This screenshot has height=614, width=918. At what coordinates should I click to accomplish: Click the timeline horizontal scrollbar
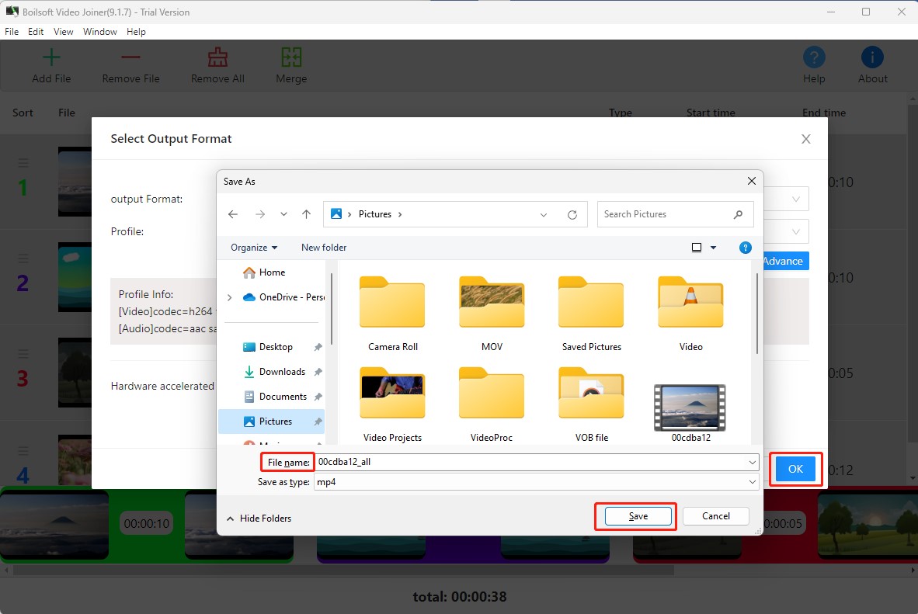click(x=343, y=570)
